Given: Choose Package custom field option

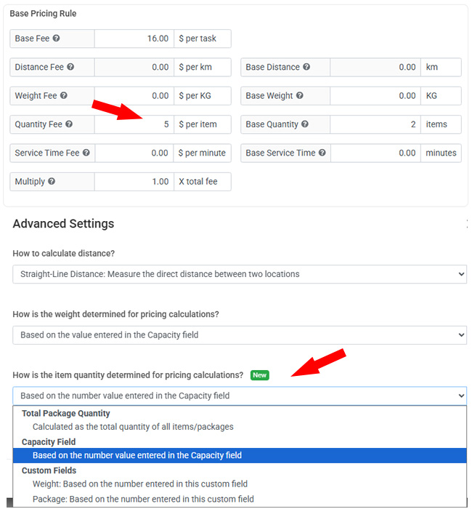Looking at the screenshot, I should click(143, 499).
